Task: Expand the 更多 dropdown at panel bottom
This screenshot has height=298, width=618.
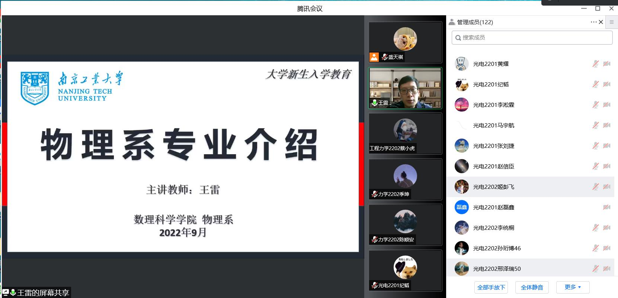Action: (x=573, y=287)
